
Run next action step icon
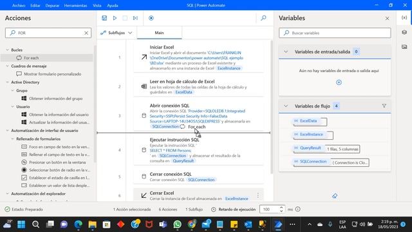(135, 18)
